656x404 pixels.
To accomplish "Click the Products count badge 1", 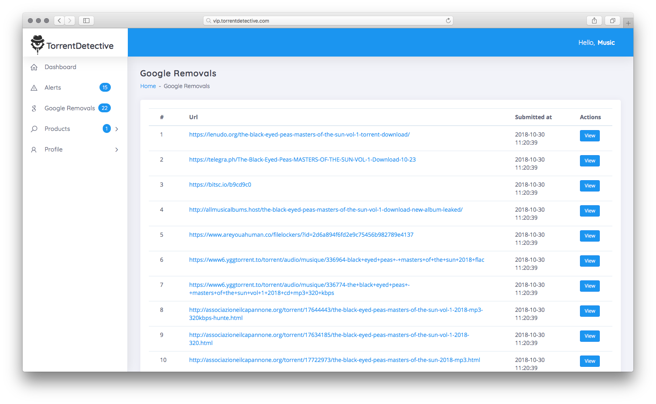I will [x=107, y=128].
